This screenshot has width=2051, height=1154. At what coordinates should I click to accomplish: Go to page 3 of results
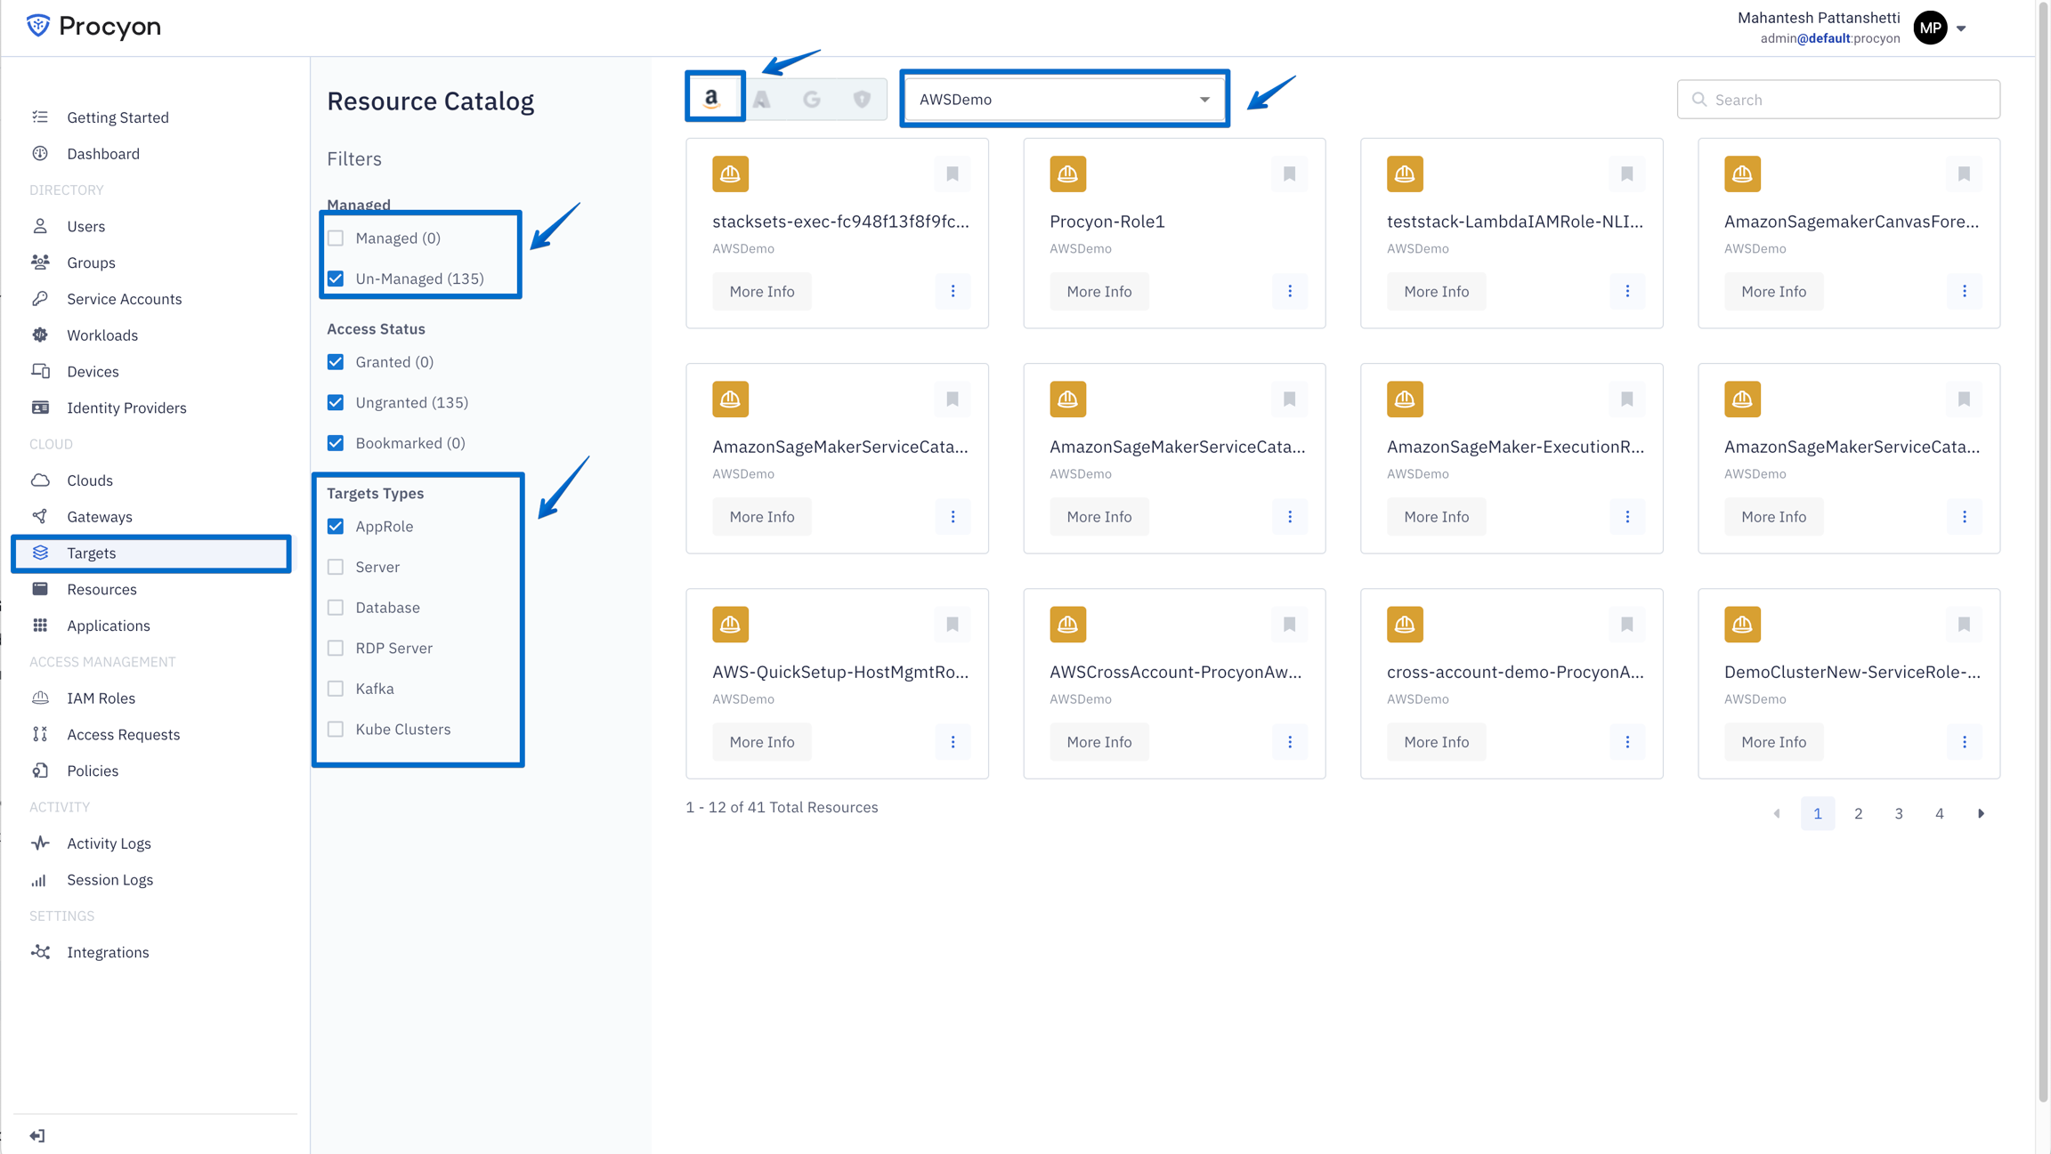pos(1899,812)
